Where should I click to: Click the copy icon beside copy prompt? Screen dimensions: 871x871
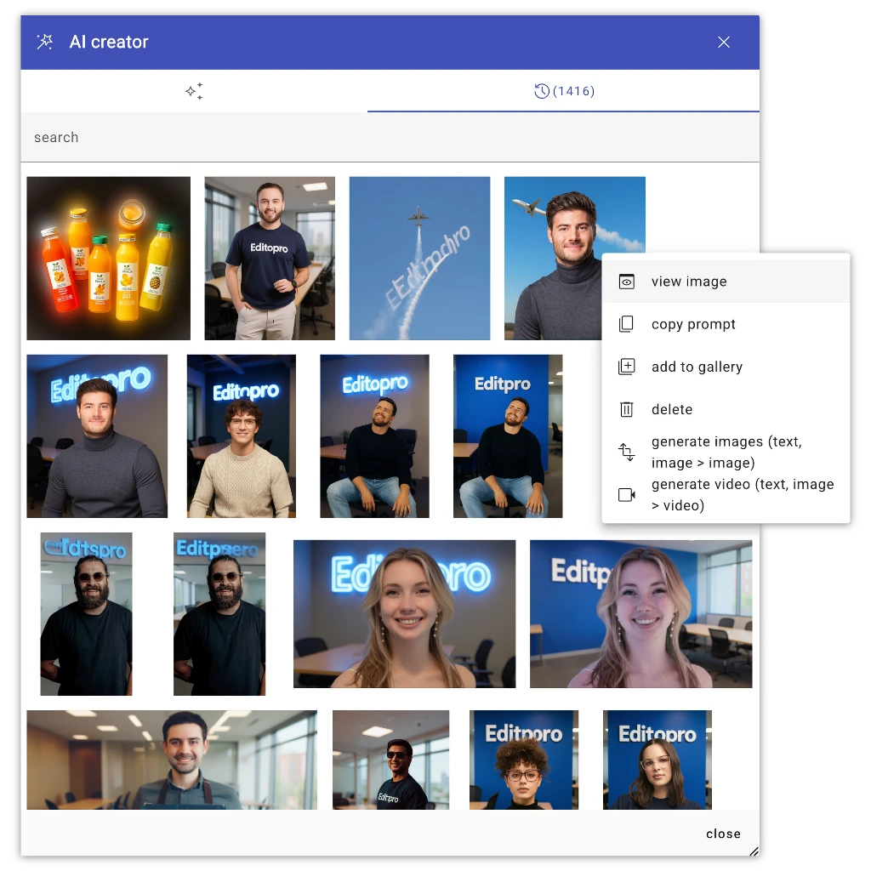pos(627,324)
